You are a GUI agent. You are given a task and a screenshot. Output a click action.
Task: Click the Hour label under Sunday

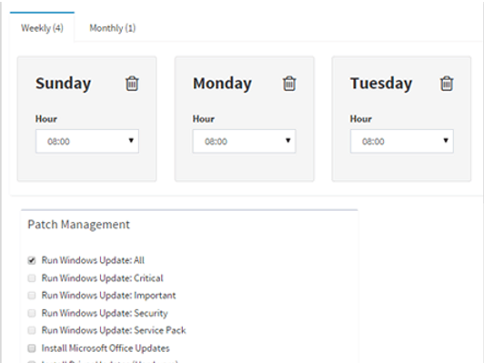tap(46, 119)
